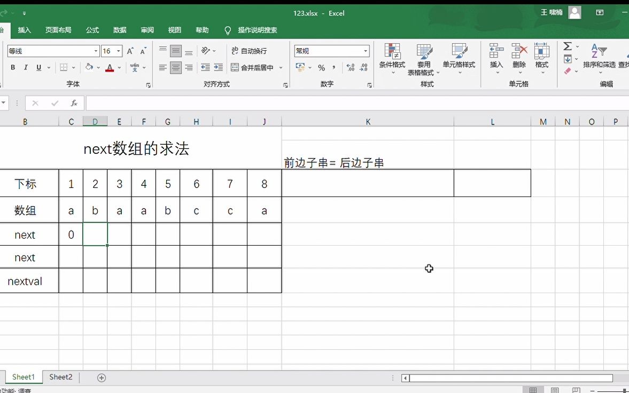Viewport: 629px width, 393px height.
Task: Open the font size dropdown
Action: [117, 50]
